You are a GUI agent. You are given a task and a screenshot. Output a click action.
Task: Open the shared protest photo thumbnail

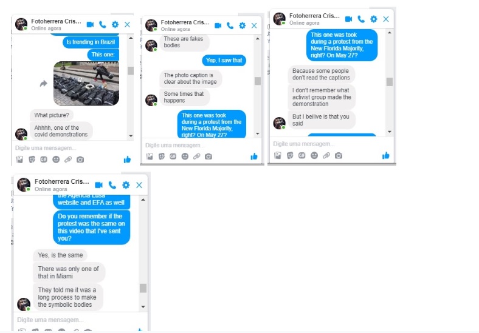click(x=86, y=83)
